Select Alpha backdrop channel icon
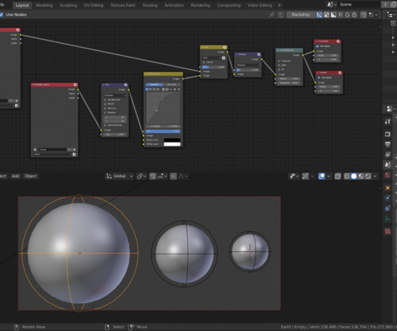Image resolution: width=397 pixels, height=331 pixels. click(x=333, y=15)
